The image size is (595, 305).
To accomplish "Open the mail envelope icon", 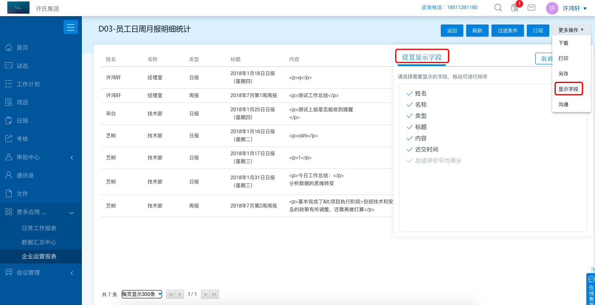I will [x=531, y=7].
